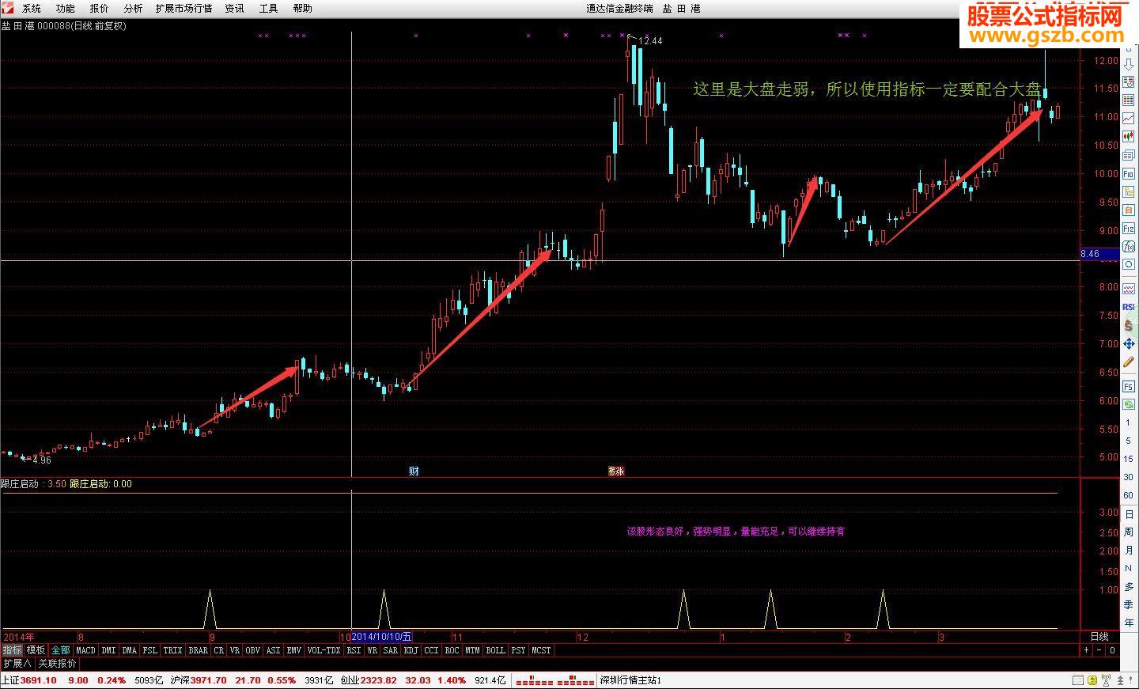Select the VOL-TDX indicator
1139x689 pixels.
pos(324,650)
